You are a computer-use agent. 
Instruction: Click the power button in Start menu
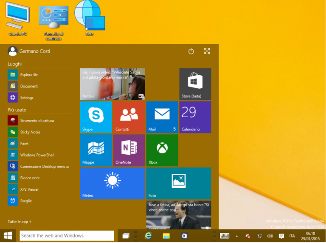(x=191, y=51)
